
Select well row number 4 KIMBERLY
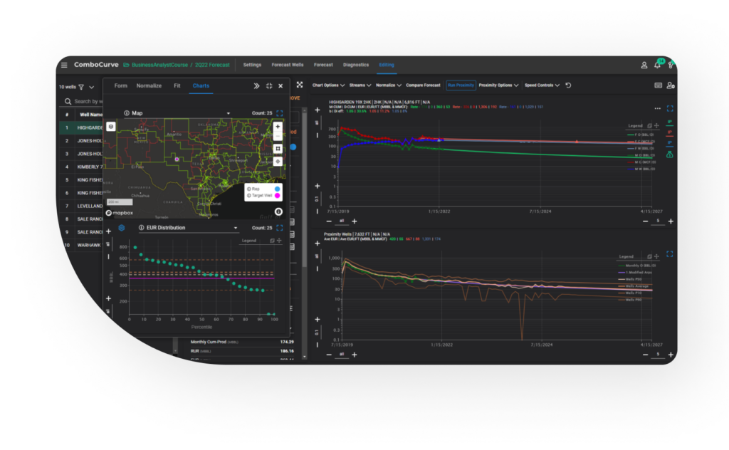coord(82,167)
